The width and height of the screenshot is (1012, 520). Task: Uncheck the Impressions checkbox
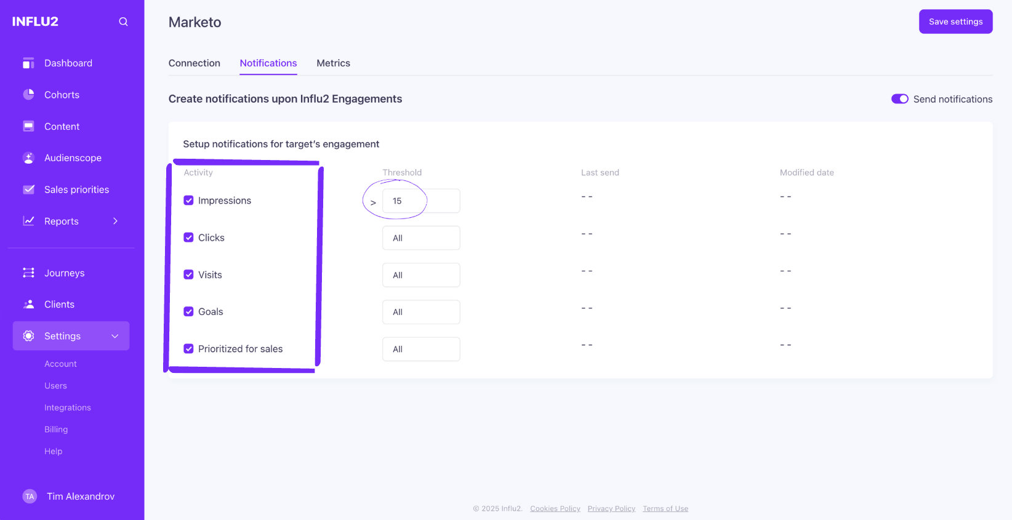click(188, 201)
